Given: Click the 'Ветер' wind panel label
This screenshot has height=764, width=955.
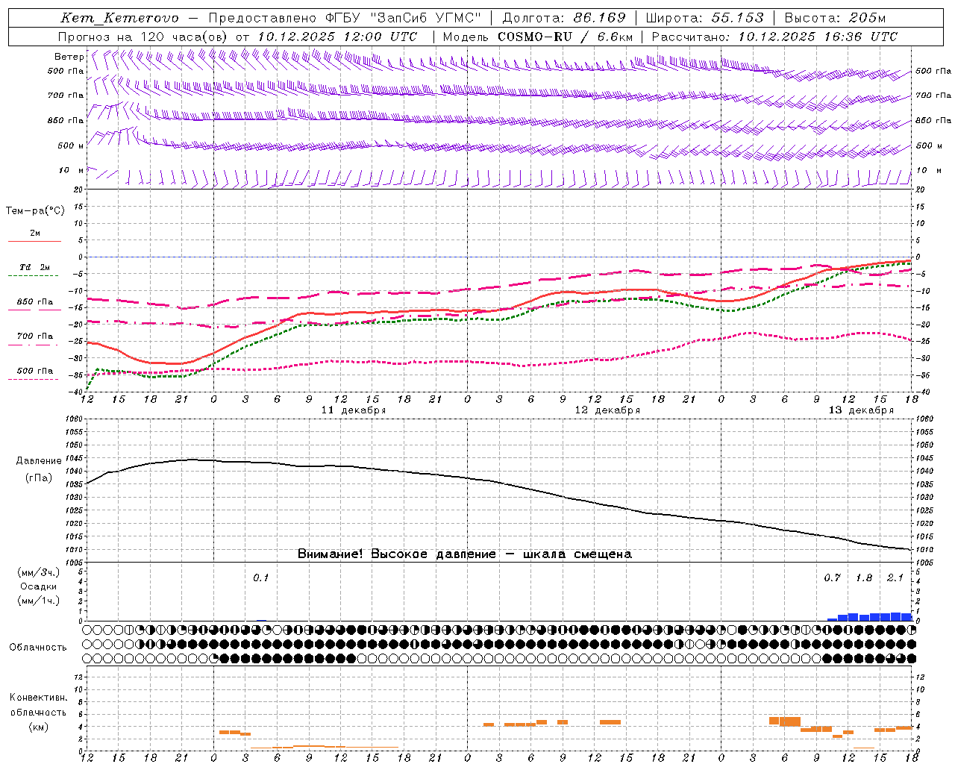Looking at the screenshot, I should click(69, 57).
